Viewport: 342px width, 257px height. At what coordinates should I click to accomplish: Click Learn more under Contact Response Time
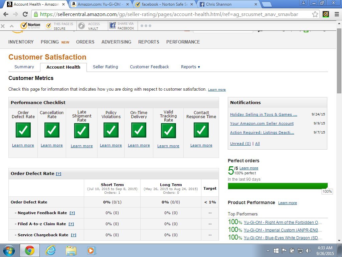(201, 145)
